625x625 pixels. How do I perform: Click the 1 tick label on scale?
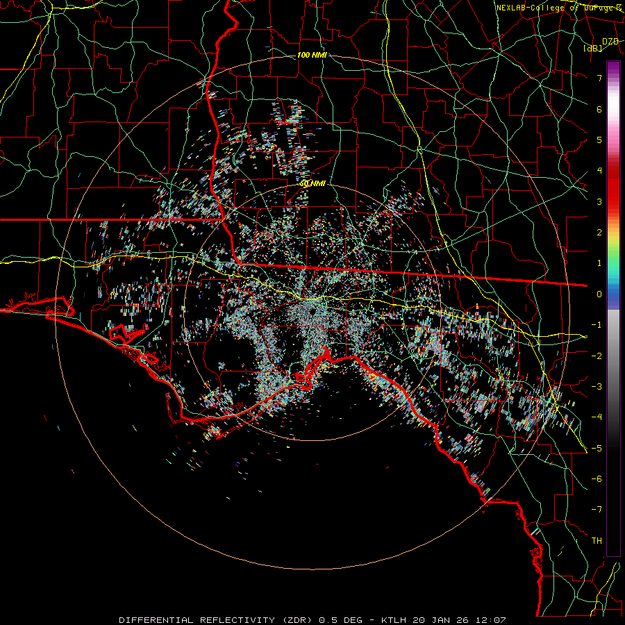point(599,263)
